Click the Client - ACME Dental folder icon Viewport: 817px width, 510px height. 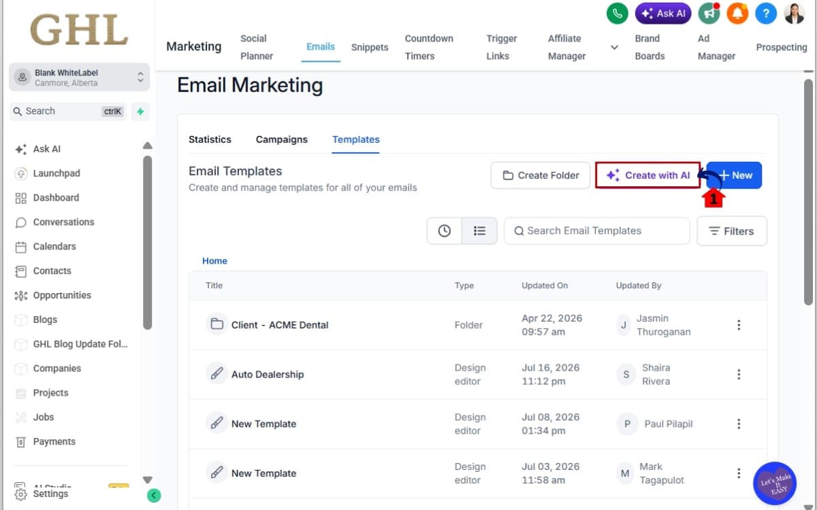click(217, 324)
